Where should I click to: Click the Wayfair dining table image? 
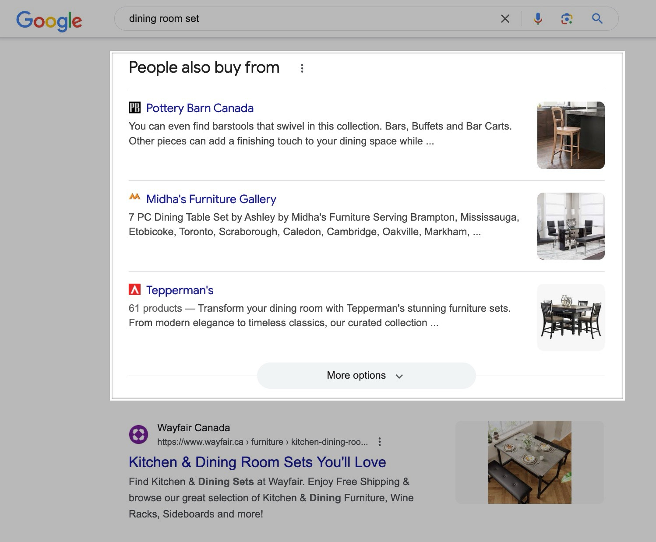pyautogui.click(x=530, y=462)
